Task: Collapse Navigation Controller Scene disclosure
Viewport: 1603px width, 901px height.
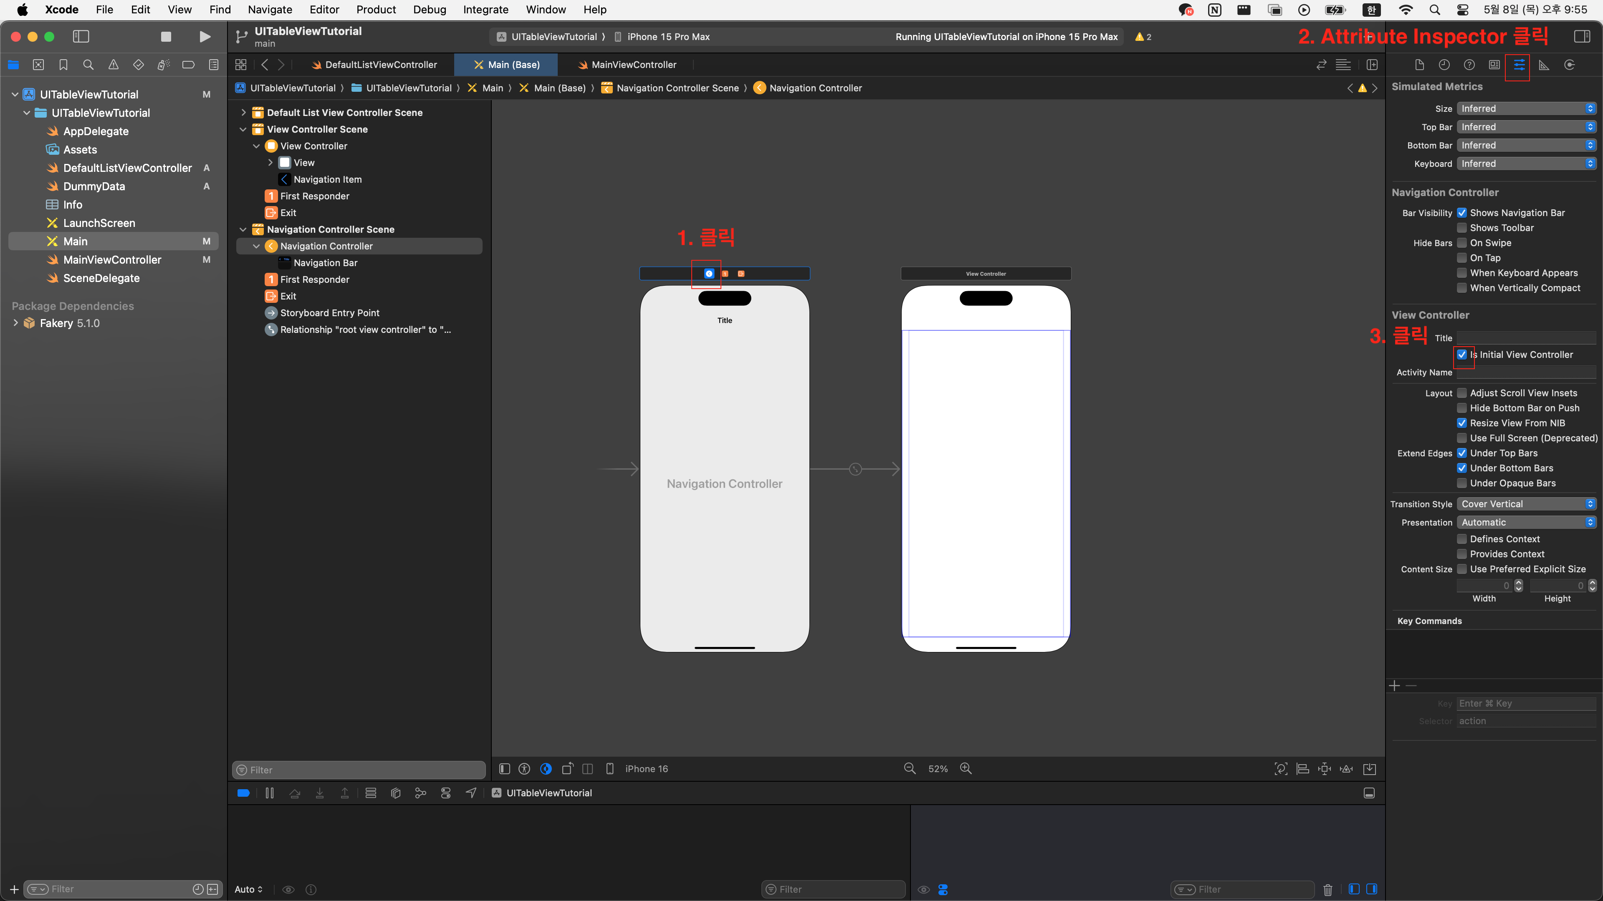Action: click(x=243, y=229)
